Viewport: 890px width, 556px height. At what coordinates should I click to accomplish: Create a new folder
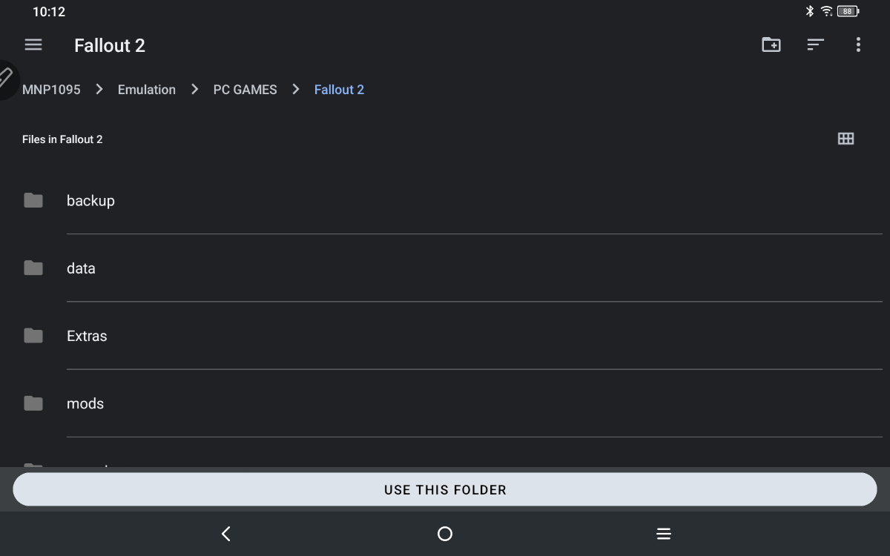point(771,44)
